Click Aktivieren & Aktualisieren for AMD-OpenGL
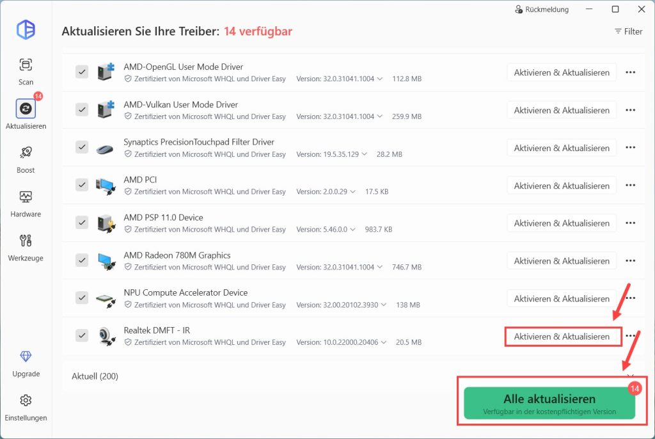 [562, 72]
